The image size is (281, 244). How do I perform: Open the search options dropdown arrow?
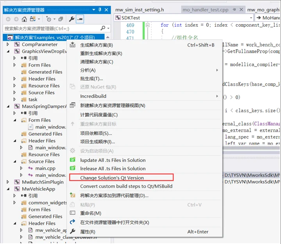(108, 28)
